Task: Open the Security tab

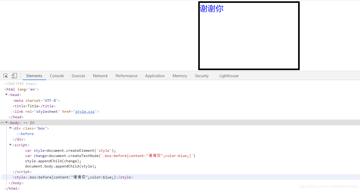Action: point(202,76)
